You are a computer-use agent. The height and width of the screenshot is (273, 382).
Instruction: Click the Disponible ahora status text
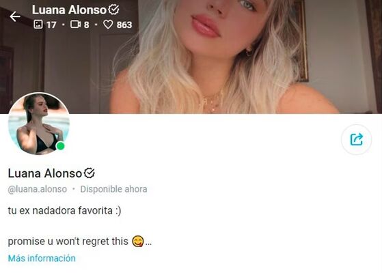pos(113,189)
